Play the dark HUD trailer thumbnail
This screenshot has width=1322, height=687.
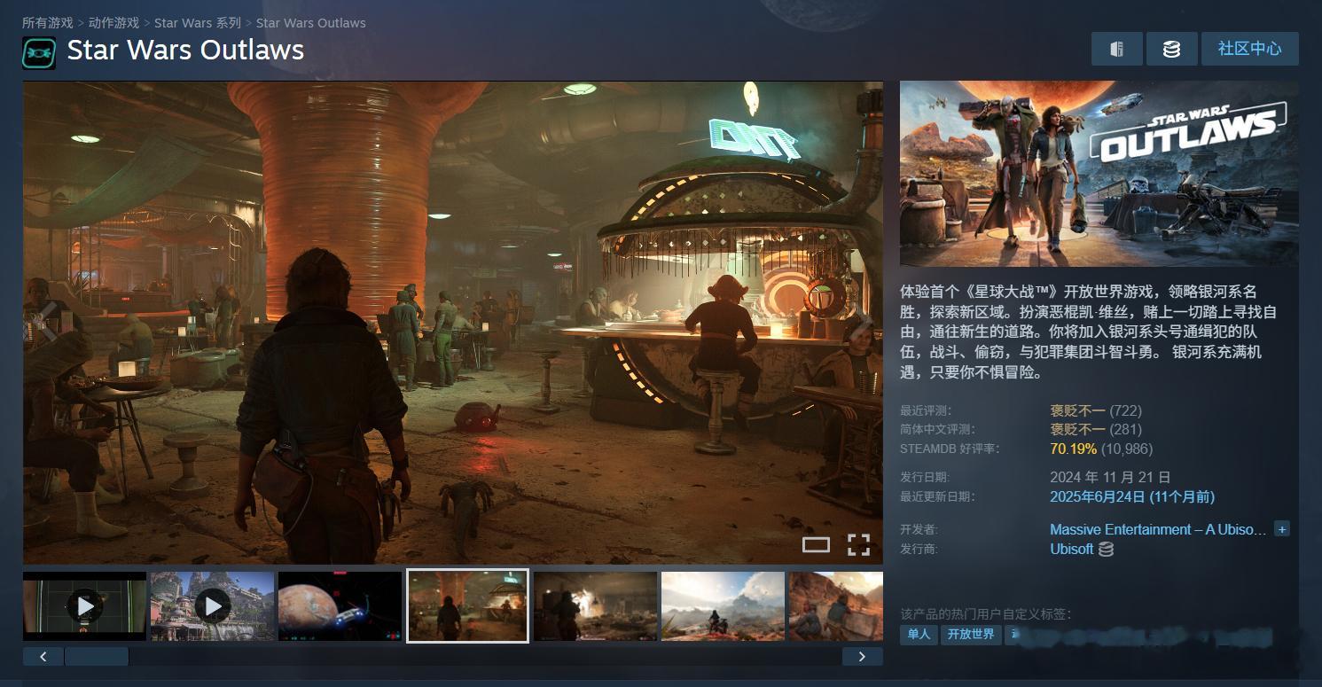click(x=84, y=605)
